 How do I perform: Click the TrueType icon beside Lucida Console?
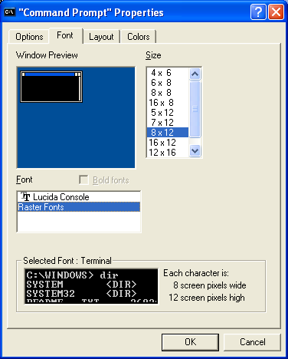pos(25,196)
